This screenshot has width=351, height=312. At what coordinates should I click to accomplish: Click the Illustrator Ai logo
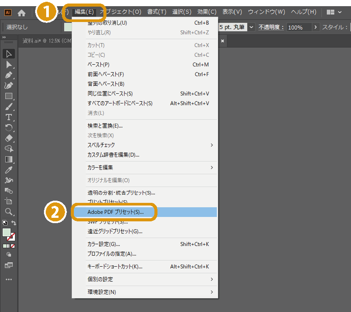point(8,13)
